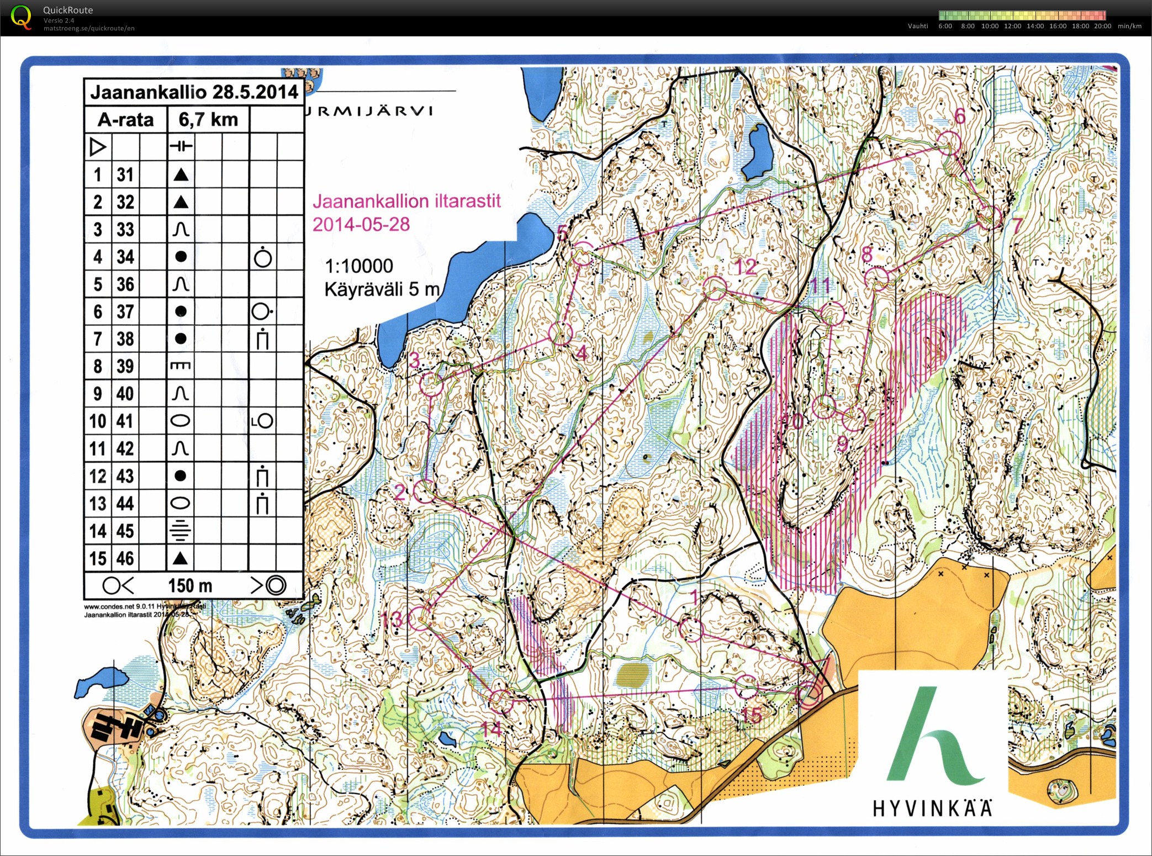The width and height of the screenshot is (1152, 856).
Task: Select the 6:00 pace legend value
Action: [x=945, y=26]
